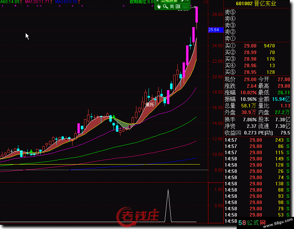Click the 收益(三) value 0.273
This screenshot has height=229, width=294.
250,133
